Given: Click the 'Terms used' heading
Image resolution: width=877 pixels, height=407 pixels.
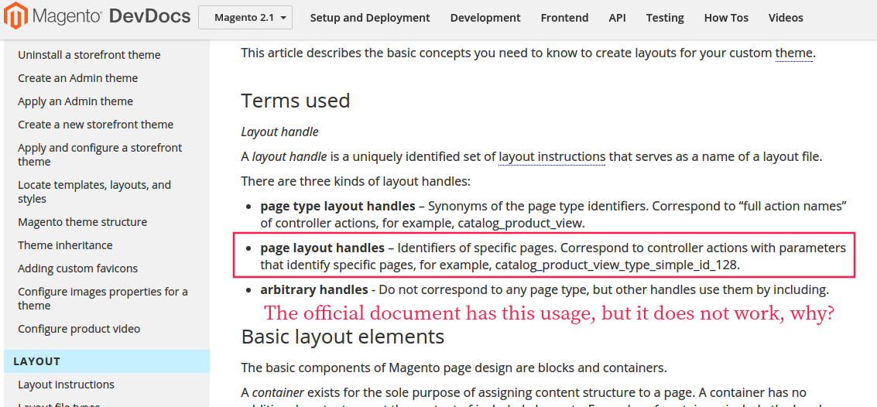Looking at the screenshot, I should click(x=296, y=101).
